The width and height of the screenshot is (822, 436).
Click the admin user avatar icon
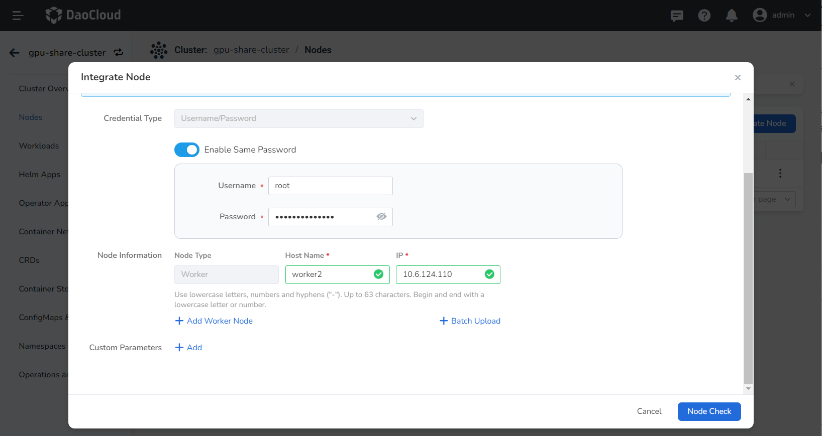tap(760, 15)
